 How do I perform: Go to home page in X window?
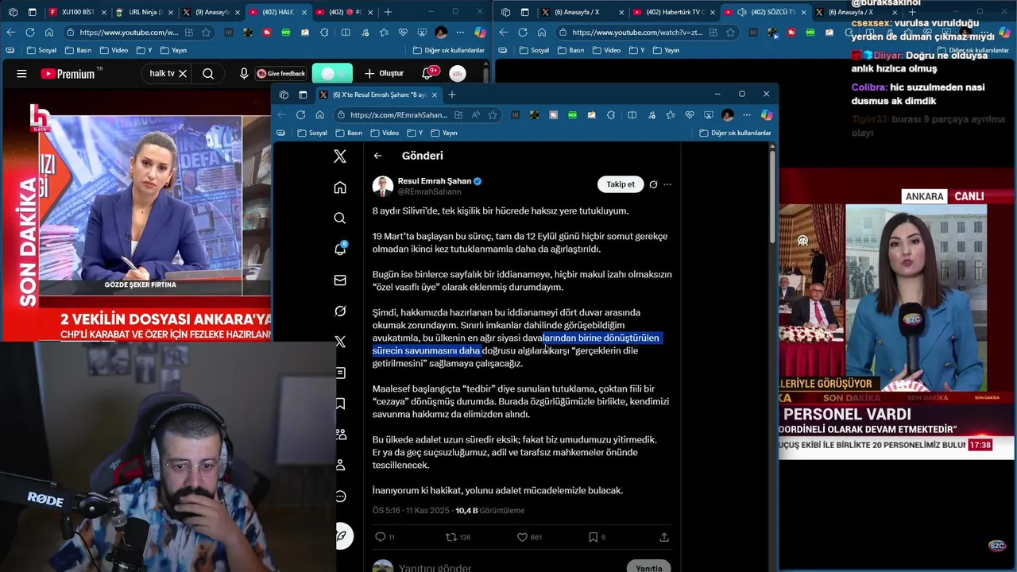[x=319, y=115]
